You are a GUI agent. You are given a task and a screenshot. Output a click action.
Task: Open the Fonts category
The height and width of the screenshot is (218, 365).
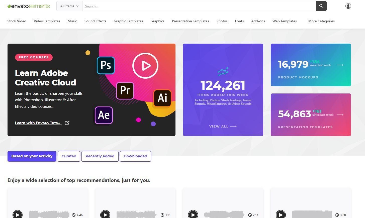pos(239,21)
